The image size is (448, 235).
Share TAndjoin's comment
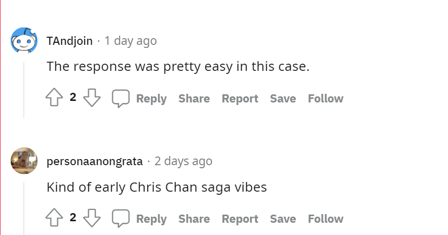pyautogui.click(x=194, y=98)
